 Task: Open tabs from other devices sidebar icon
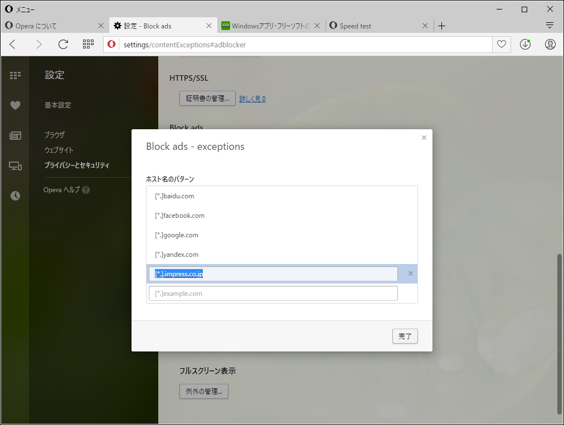[14, 165]
